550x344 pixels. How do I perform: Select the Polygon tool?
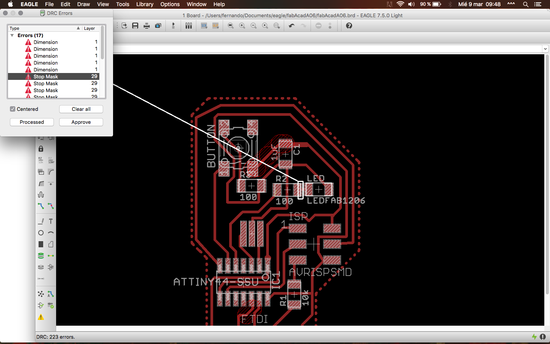[x=51, y=244]
